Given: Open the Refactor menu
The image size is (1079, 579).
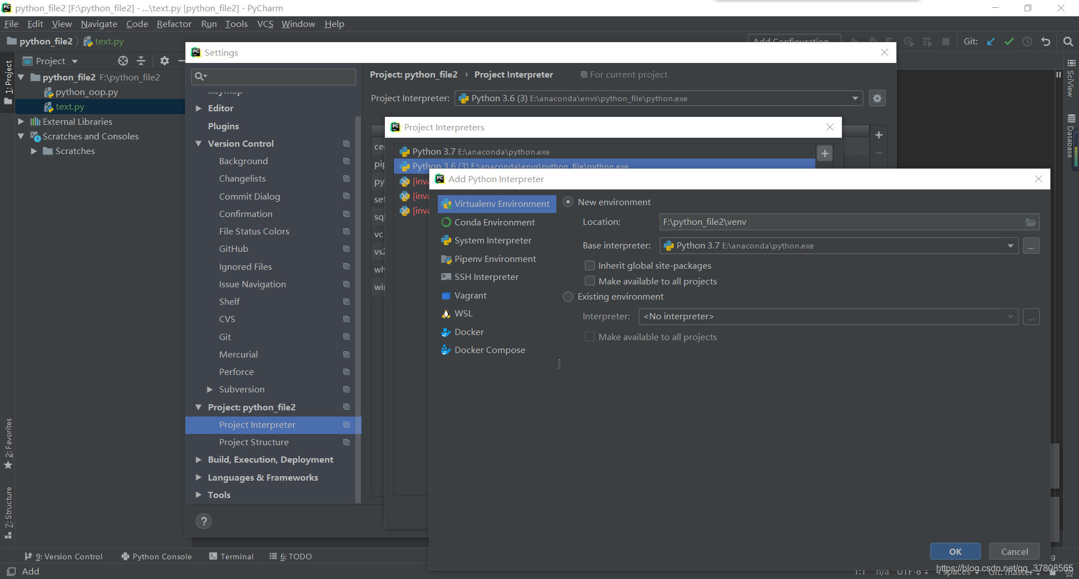Looking at the screenshot, I should (174, 24).
